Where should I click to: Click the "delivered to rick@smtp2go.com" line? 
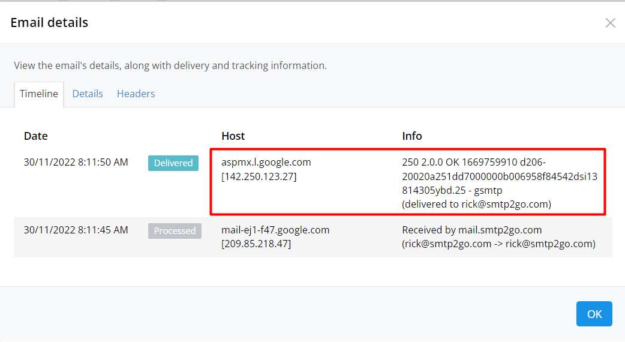(x=477, y=205)
